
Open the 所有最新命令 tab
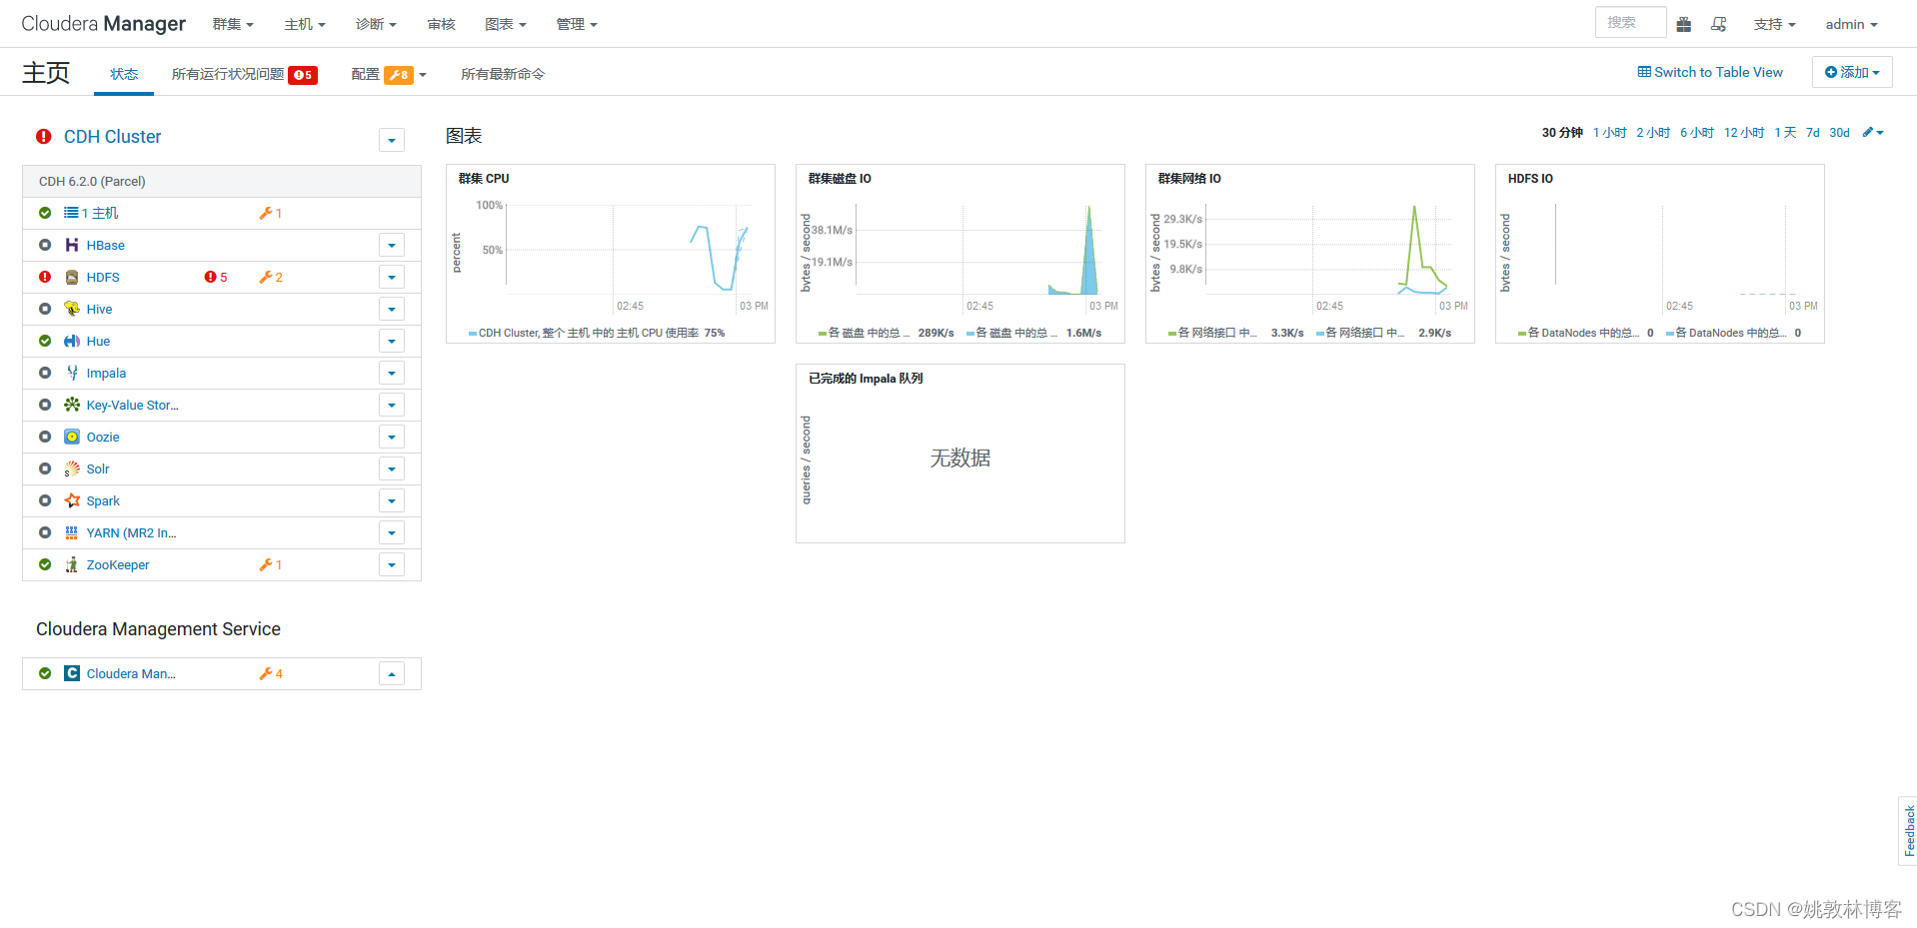[503, 74]
